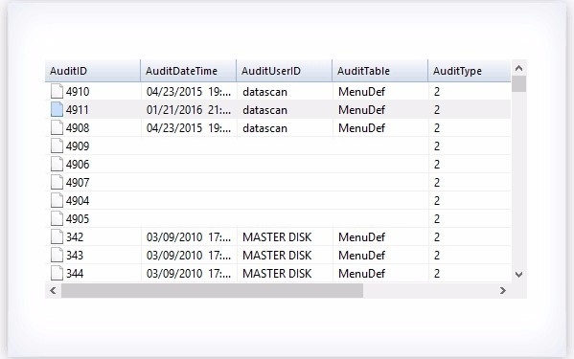This screenshot has width=574, height=359.
Task: Select the AuditID 4905 text
Action: (x=78, y=218)
